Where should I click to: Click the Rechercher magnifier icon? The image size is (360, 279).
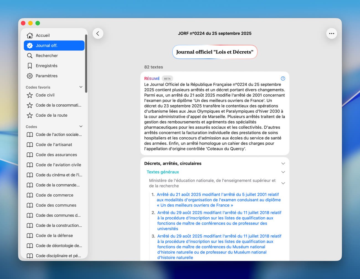point(30,56)
